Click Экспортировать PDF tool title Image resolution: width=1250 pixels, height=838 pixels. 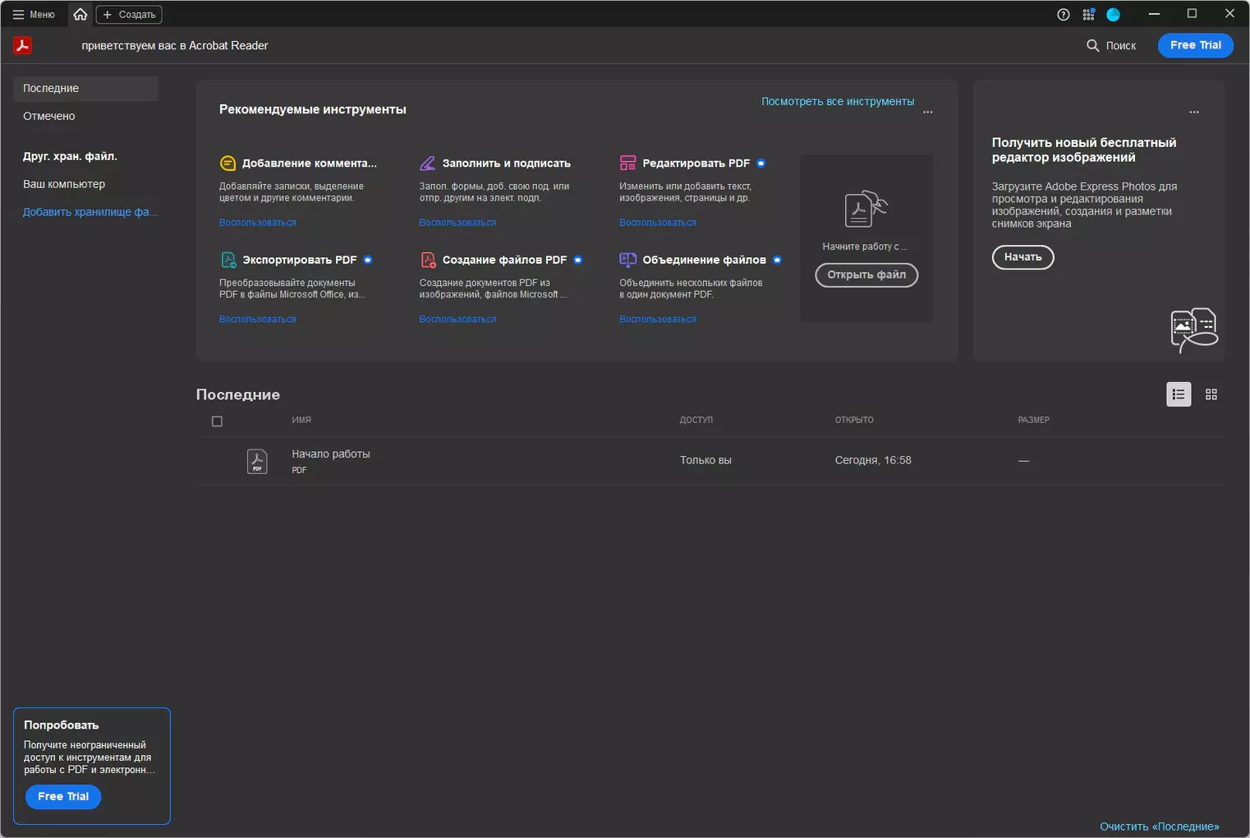[299, 260]
